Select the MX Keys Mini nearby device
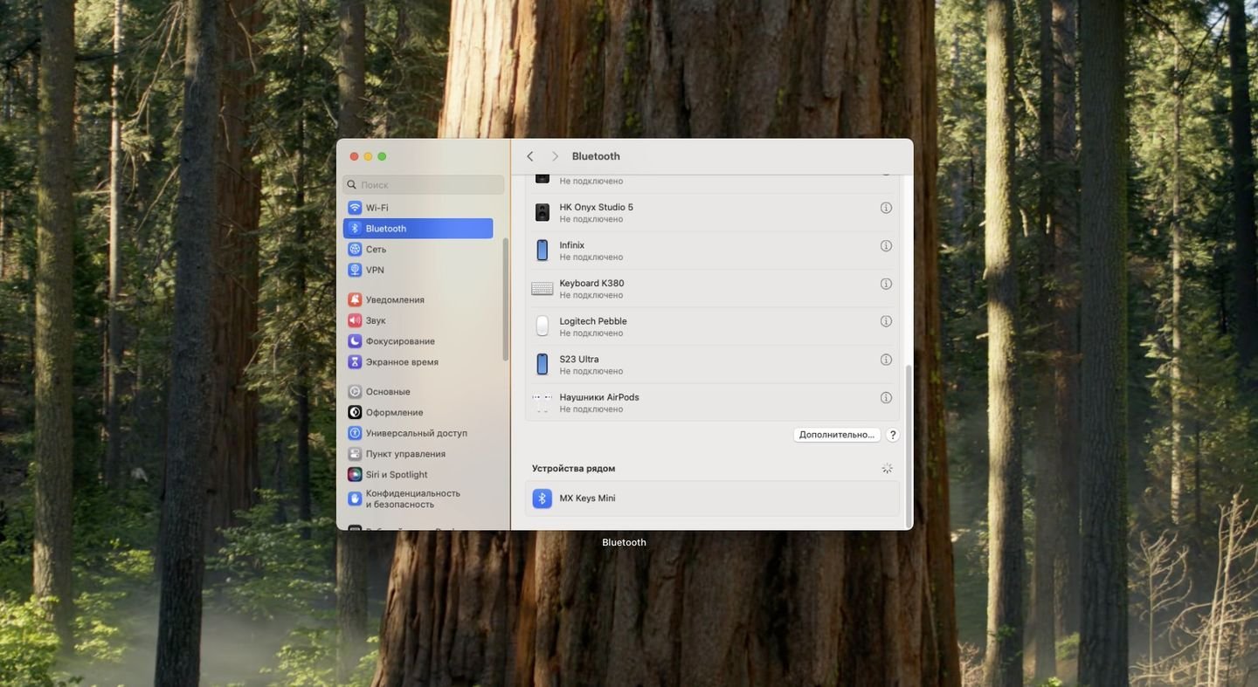The width and height of the screenshot is (1258, 687). (x=712, y=498)
